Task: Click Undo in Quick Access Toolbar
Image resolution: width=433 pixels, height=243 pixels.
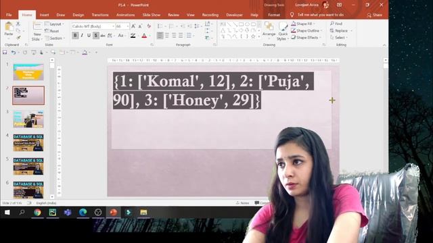Action: (x=14, y=52)
